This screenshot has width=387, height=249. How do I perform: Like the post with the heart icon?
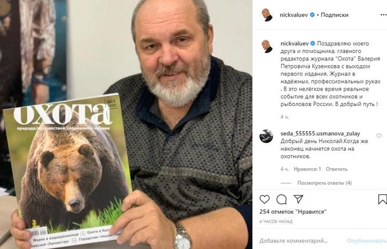coord(265,199)
